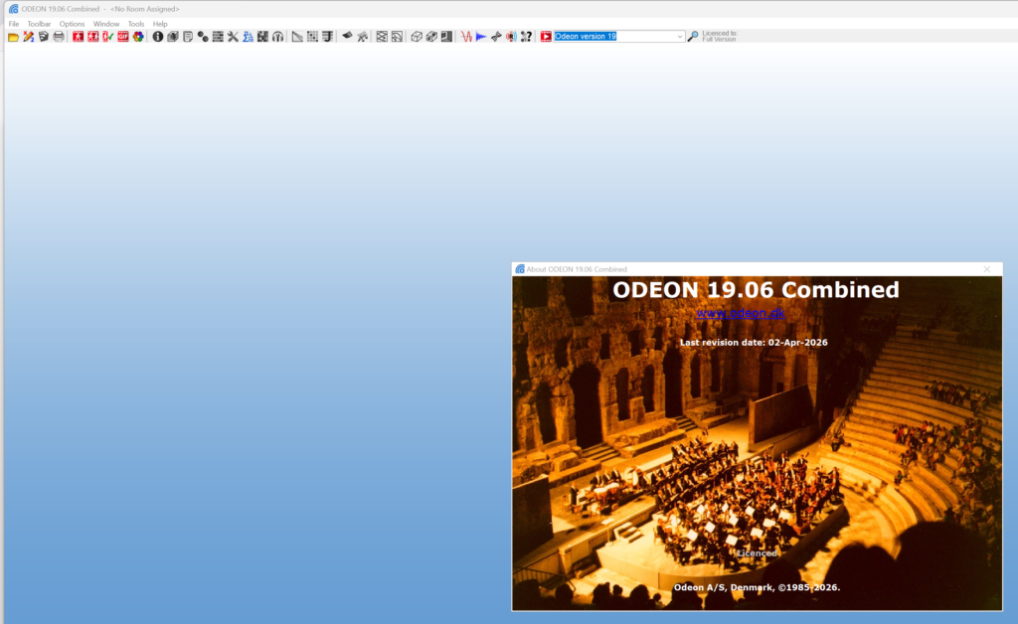The image size is (1018, 624).
Task: Open the Toolbar menu
Action: [x=39, y=24]
